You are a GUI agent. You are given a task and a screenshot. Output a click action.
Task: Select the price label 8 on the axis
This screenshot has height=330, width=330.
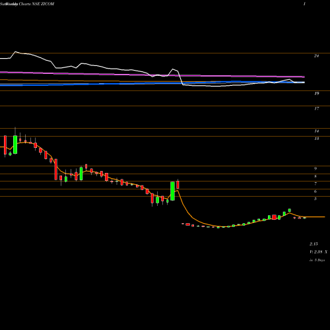[x=315, y=176]
